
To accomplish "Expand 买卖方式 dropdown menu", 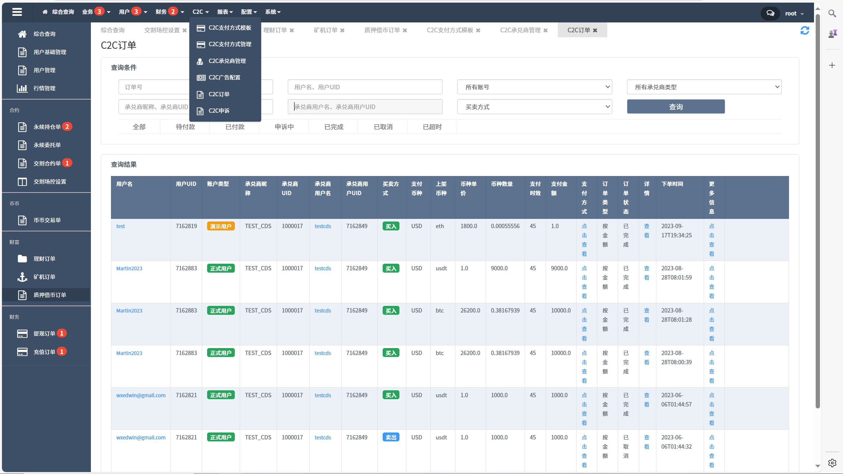I will (x=535, y=106).
